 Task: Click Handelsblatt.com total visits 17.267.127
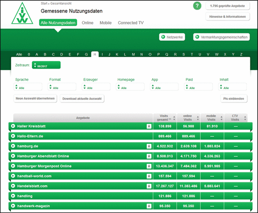click(x=165, y=186)
